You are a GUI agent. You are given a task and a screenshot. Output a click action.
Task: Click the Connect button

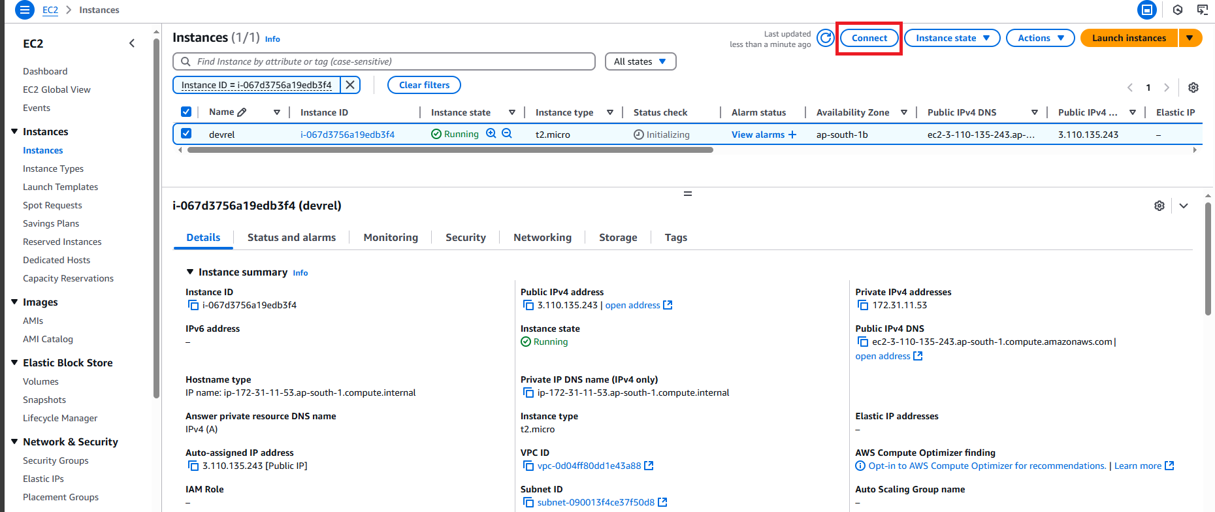[869, 38]
